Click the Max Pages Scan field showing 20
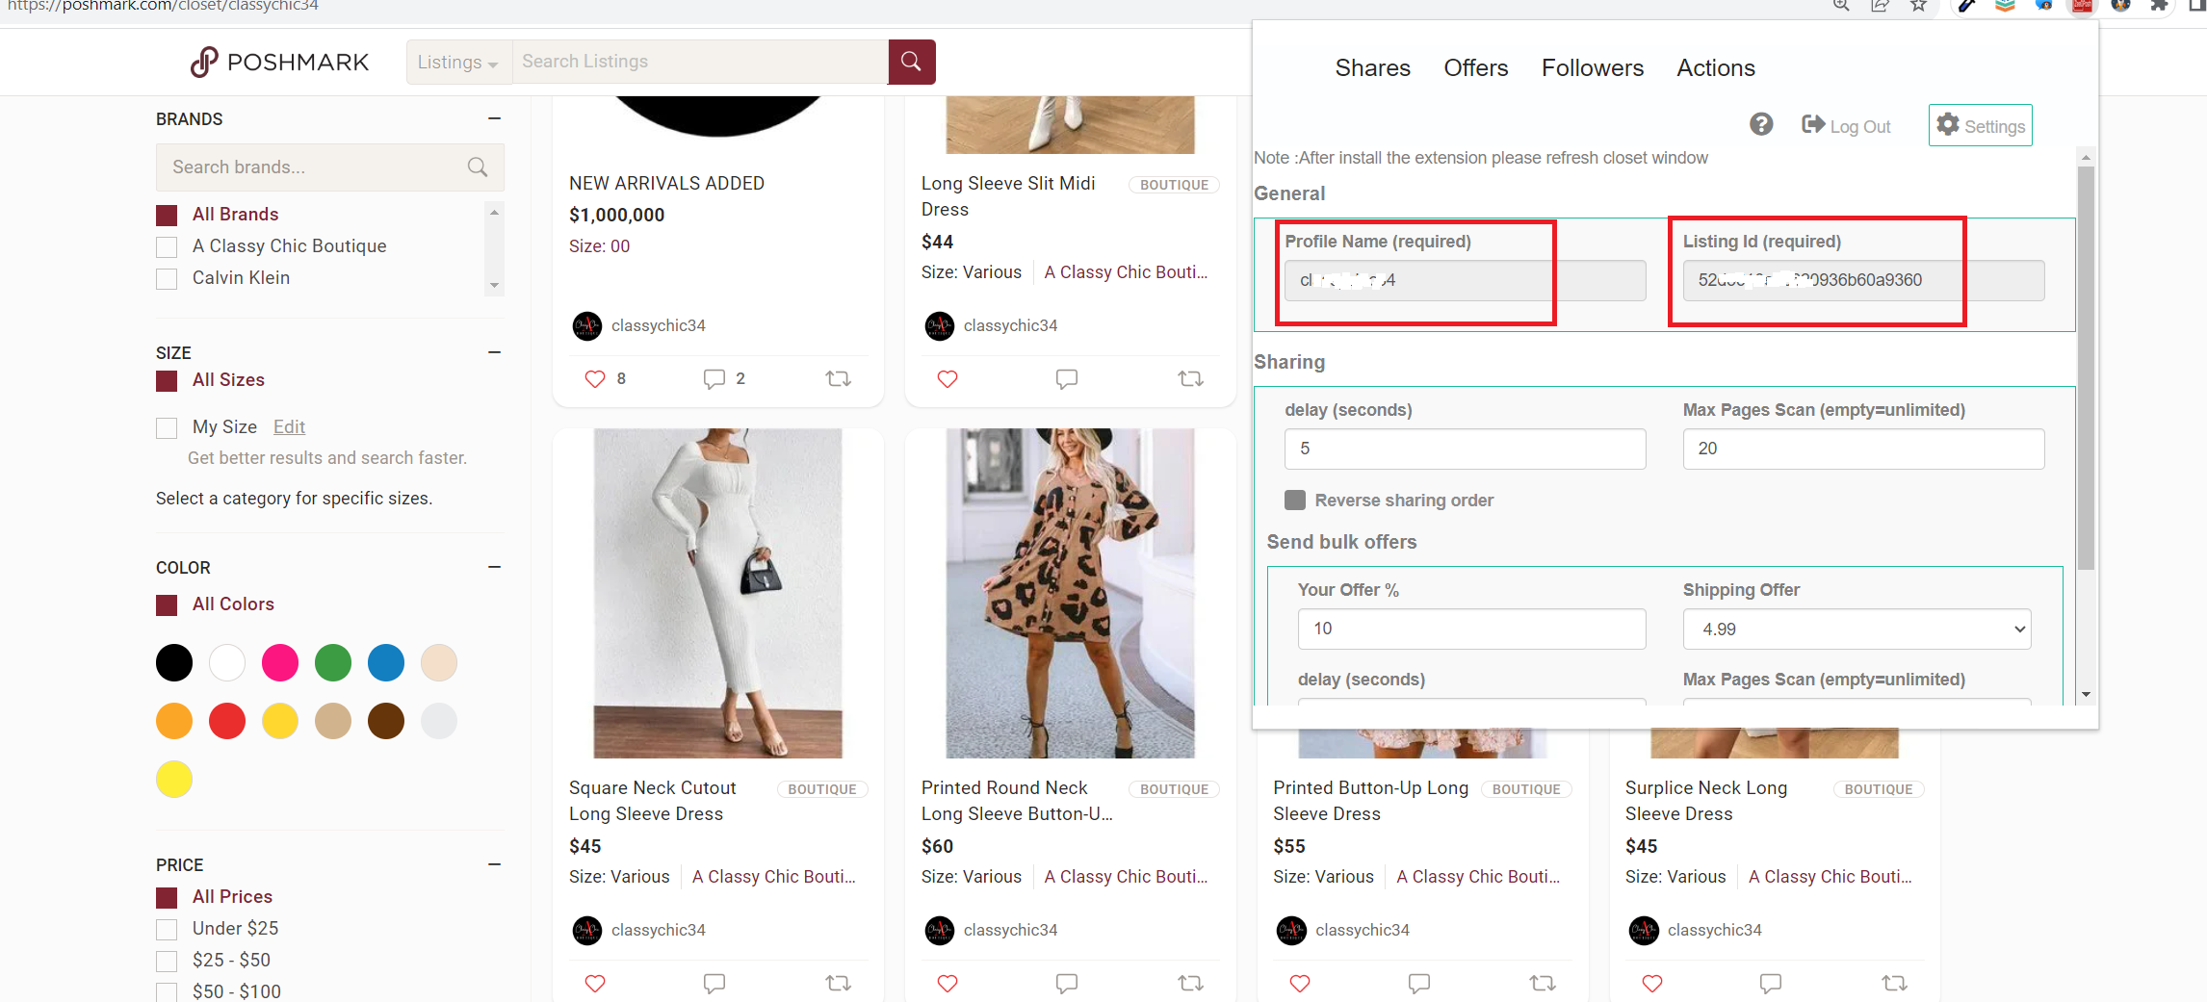Viewport: 2207px width, 1002px height. click(x=1863, y=449)
